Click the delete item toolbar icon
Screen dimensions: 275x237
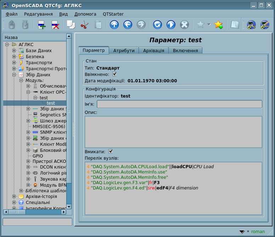pyautogui.click(x=55, y=25)
